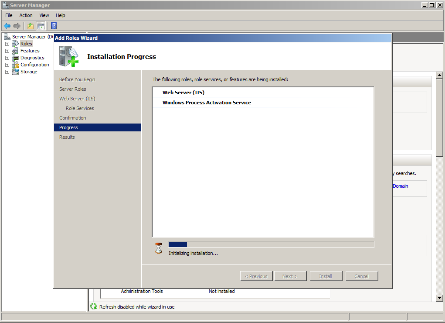Click the green refresh status icon
The width and height of the screenshot is (445, 323).
coord(93,306)
